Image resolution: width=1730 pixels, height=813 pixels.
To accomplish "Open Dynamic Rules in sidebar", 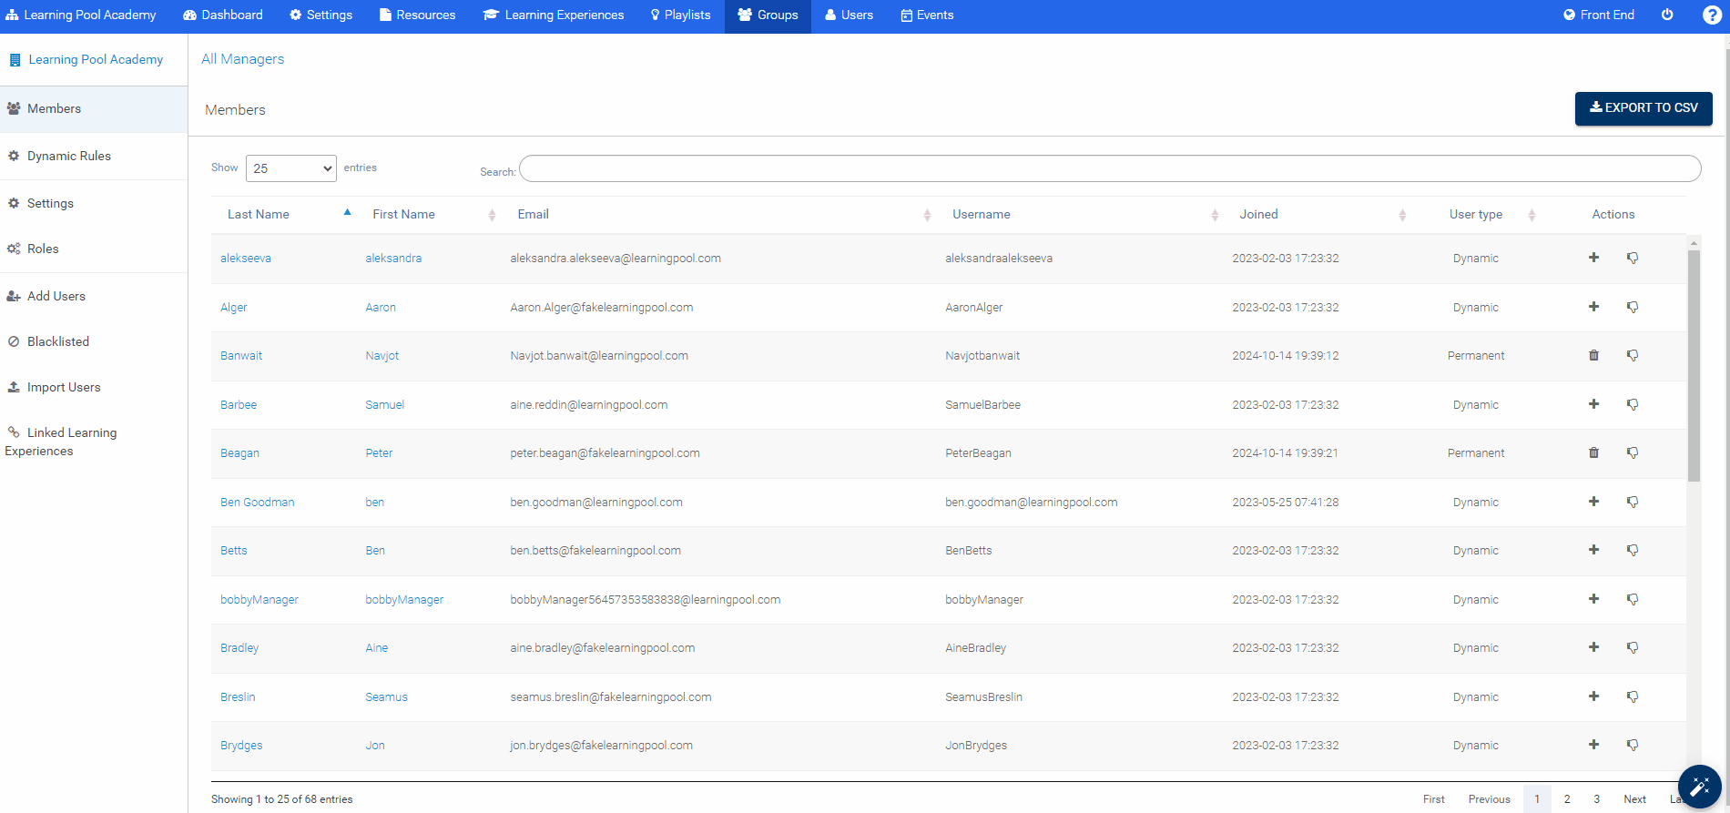I will click(x=69, y=157).
